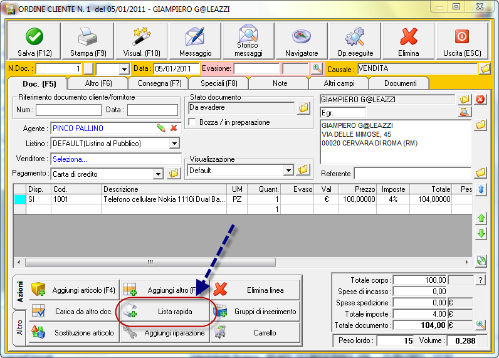Screen dimensions: 499x358
Task: Click the Spese spedizione value field
Action: click(420, 303)
